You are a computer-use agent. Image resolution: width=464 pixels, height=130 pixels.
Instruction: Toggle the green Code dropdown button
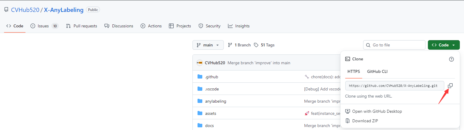[444, 45]
